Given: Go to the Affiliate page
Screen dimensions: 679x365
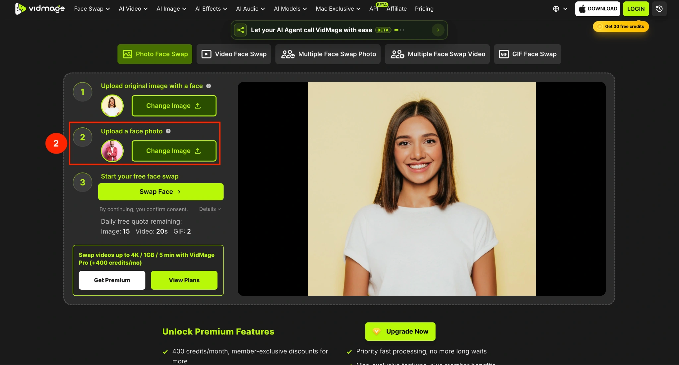Looking at the screenshot, I should point(397,9).
